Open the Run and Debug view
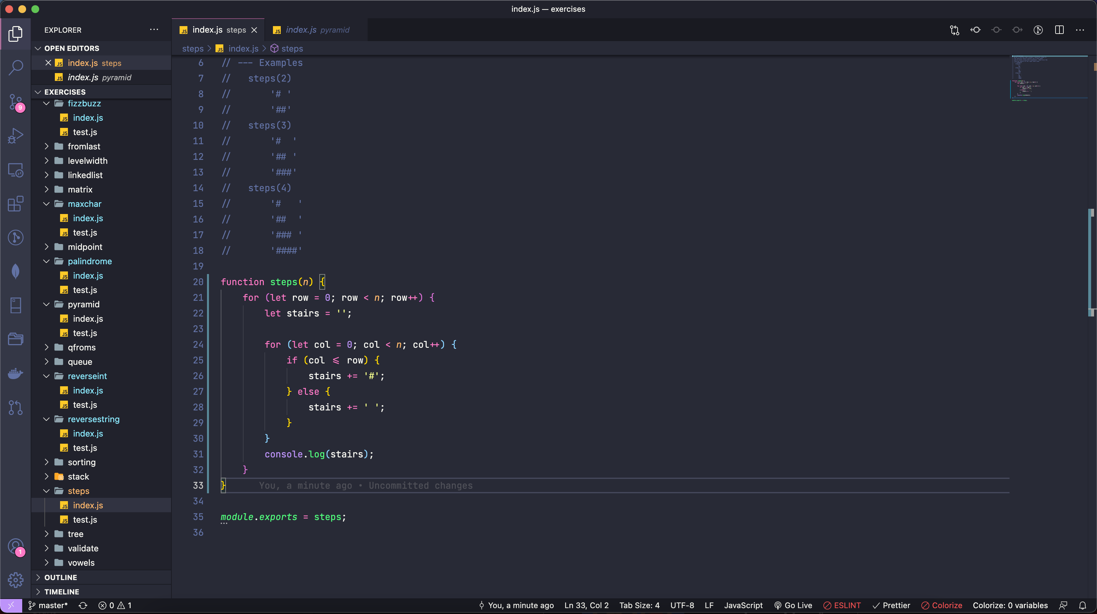 16,136
